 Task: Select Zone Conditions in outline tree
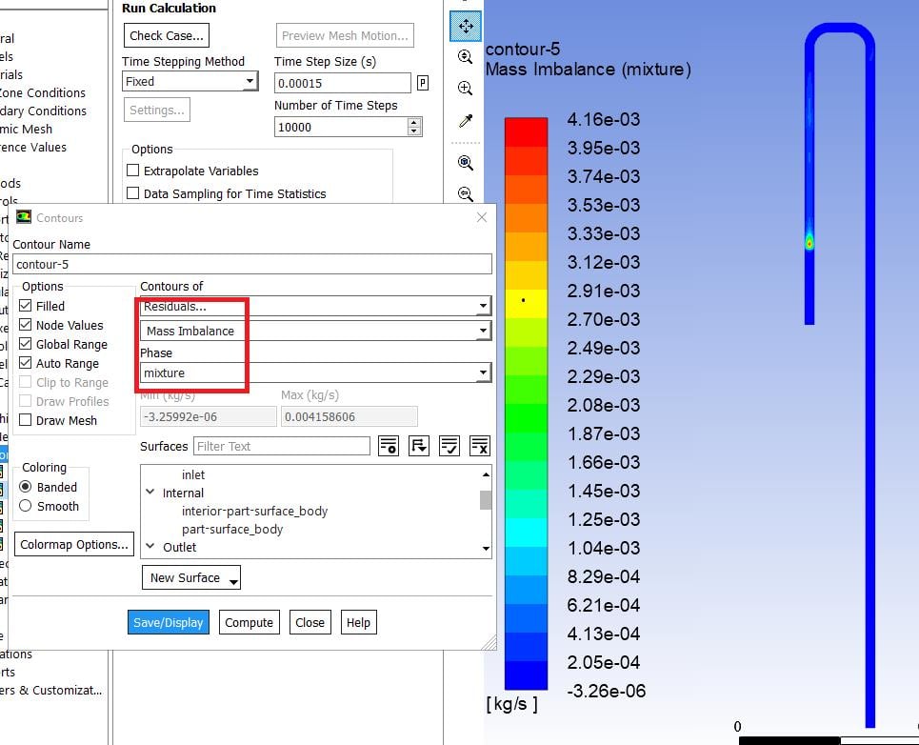click(42, 92)
